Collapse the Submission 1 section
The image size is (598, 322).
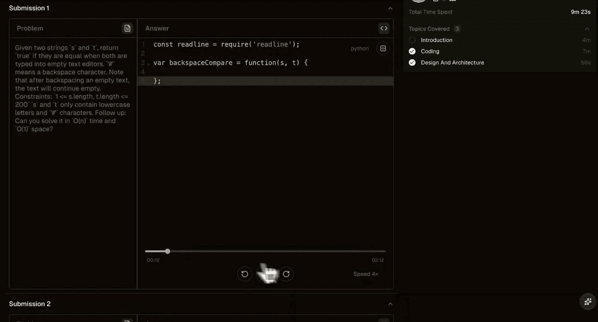click(x=390, y=8)
